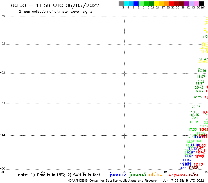
Task: Click the timestamp 'Jun 7 08:29:19 UTC 2022'
Action: (184, 181)
